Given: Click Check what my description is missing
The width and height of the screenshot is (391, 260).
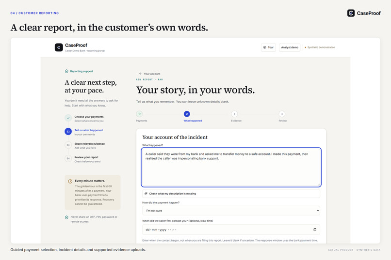Looking at the screenshot, I should click(x=231, y=194).
